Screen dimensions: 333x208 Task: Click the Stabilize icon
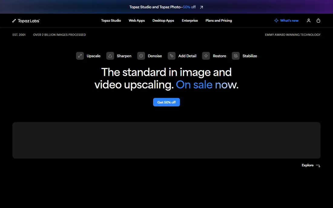[x=236, y=56]
